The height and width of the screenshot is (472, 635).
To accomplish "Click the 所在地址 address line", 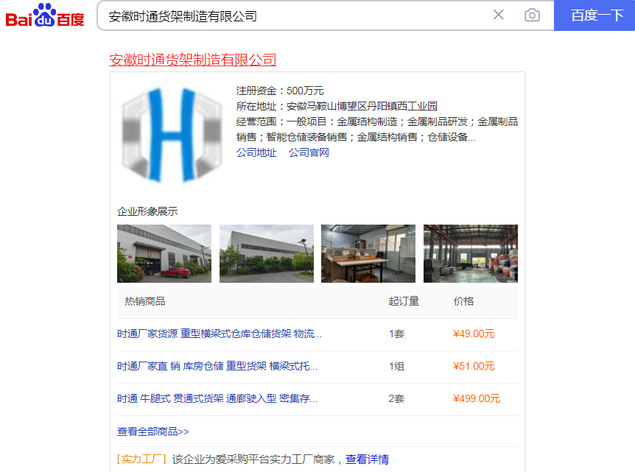I will [x=337, y=107].
